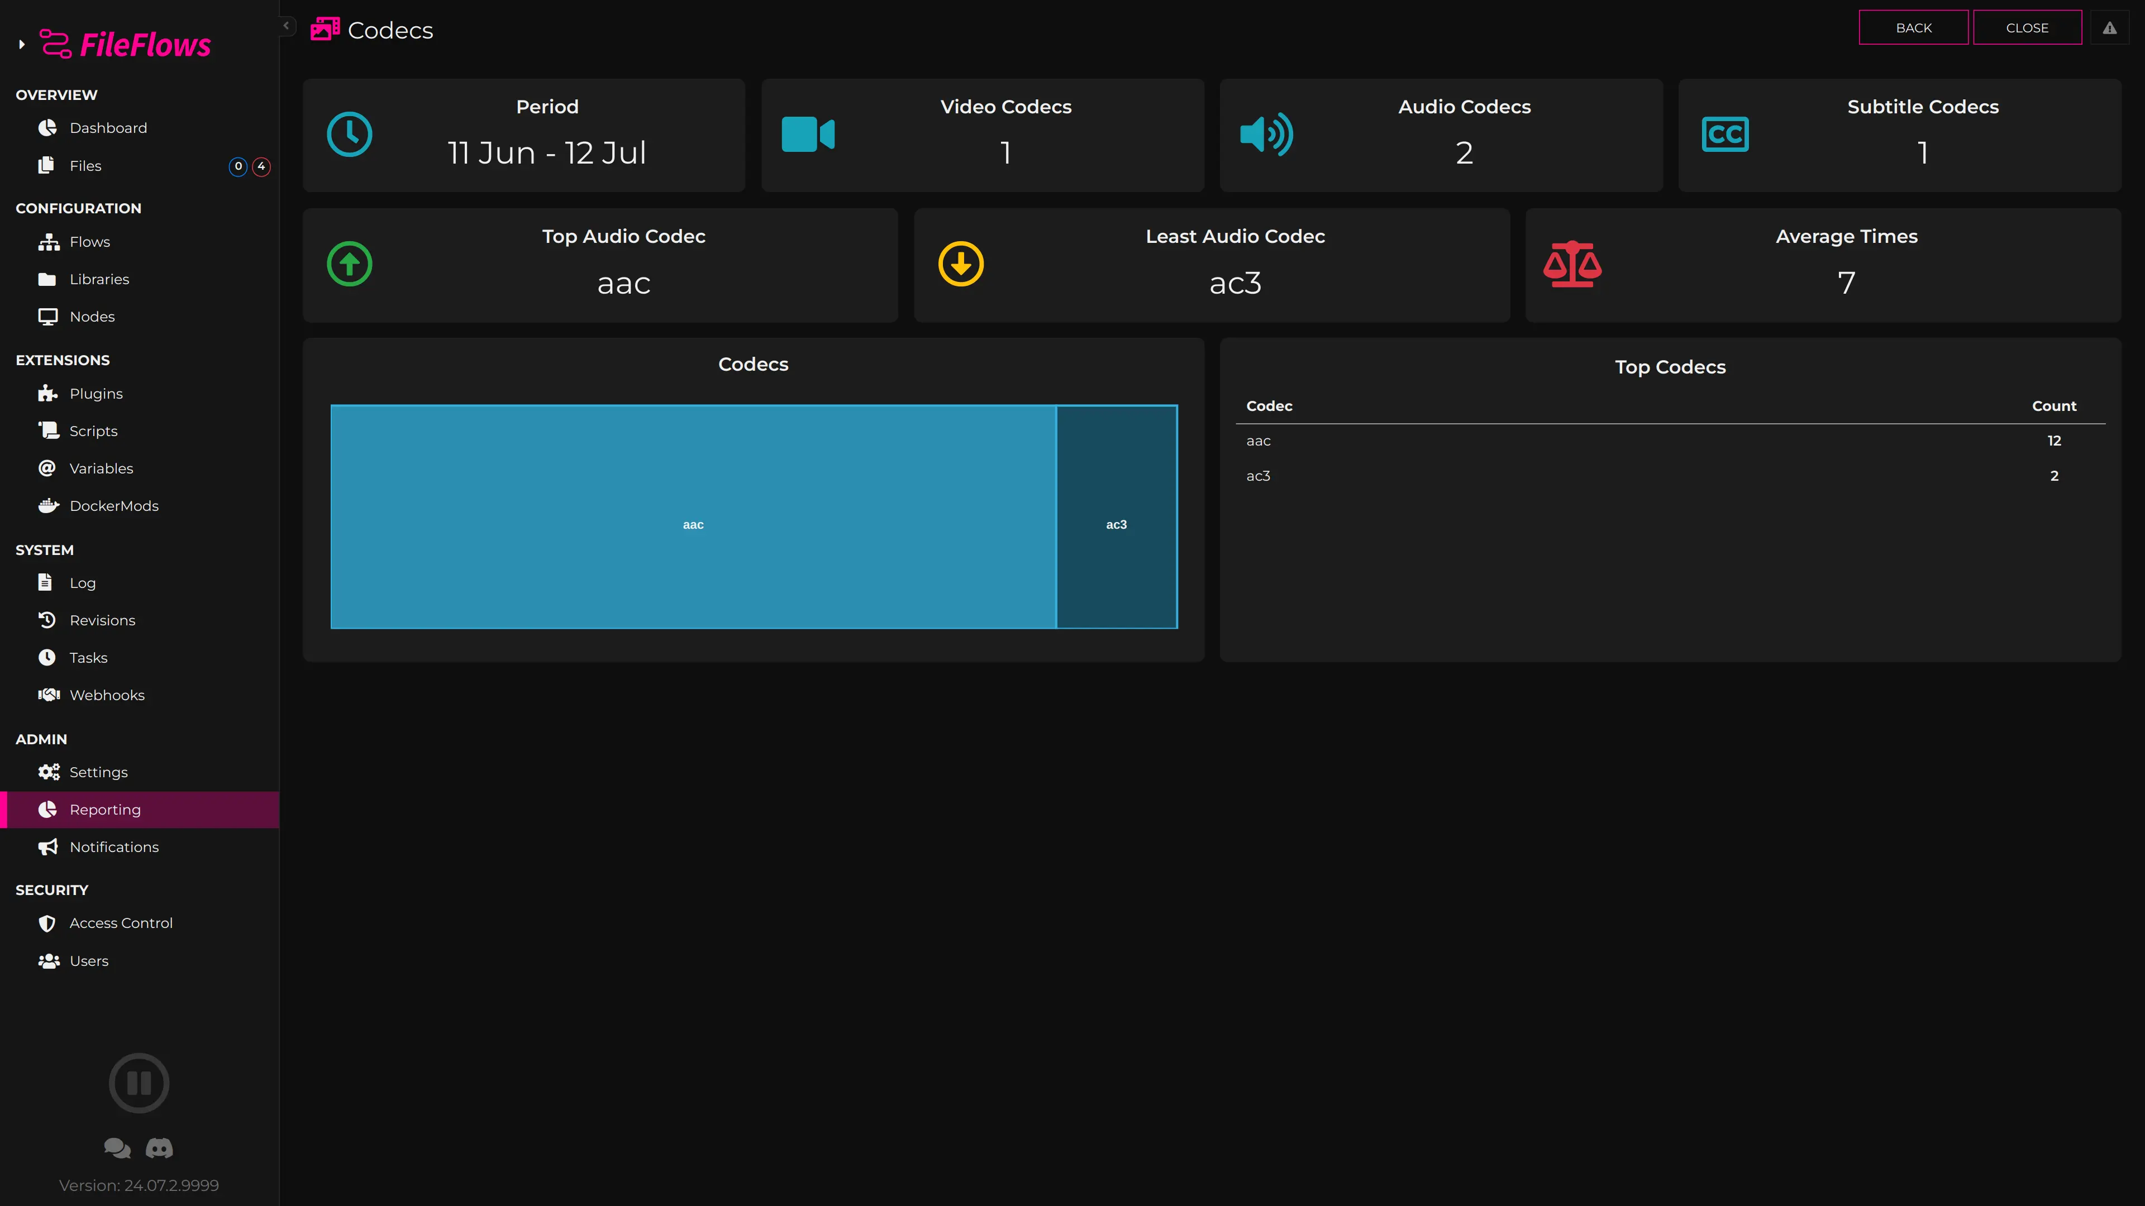2145x1206 pixels.
Task: Click the Top Audio Codec up-arrow icon
Action: point(350,264)
